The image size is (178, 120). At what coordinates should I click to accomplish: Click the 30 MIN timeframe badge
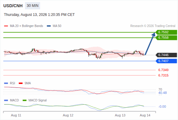pos(33,6)
